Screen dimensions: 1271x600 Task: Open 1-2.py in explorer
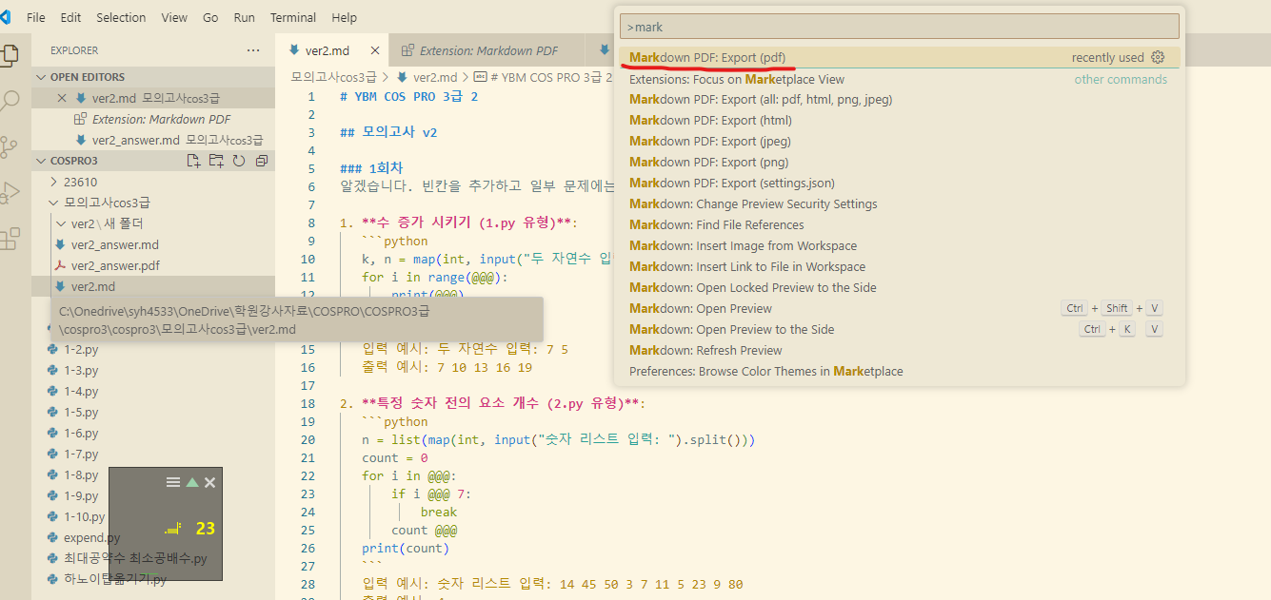(153, 349)
